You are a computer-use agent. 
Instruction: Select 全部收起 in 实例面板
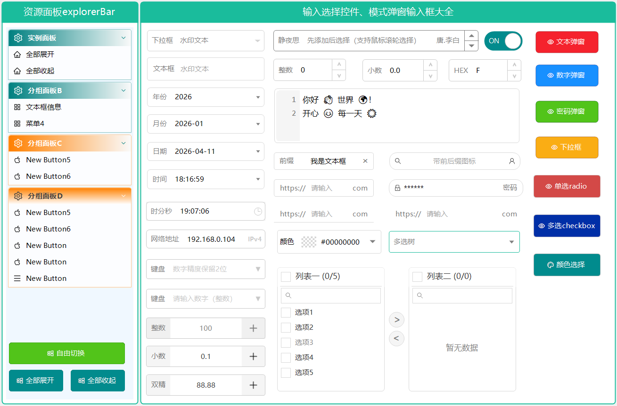click(x=70, y=71)
